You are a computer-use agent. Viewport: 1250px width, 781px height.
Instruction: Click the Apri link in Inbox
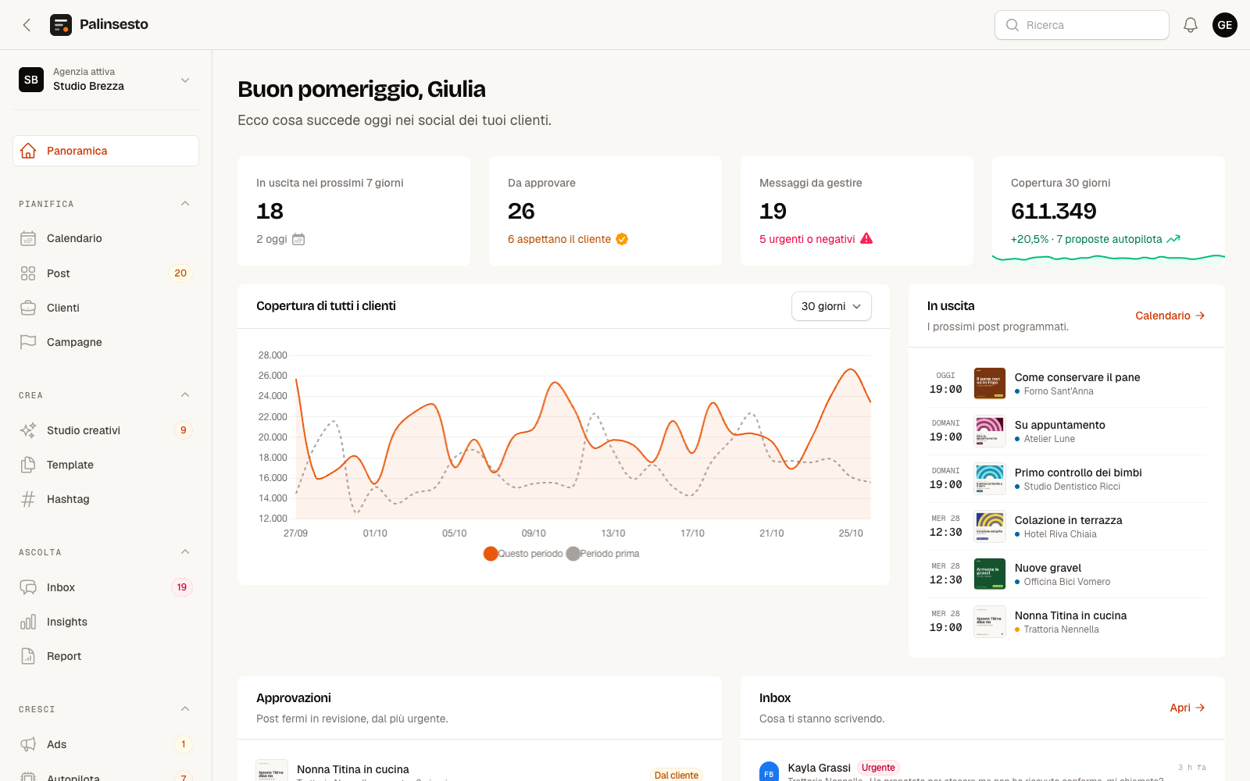[1187, 708]
